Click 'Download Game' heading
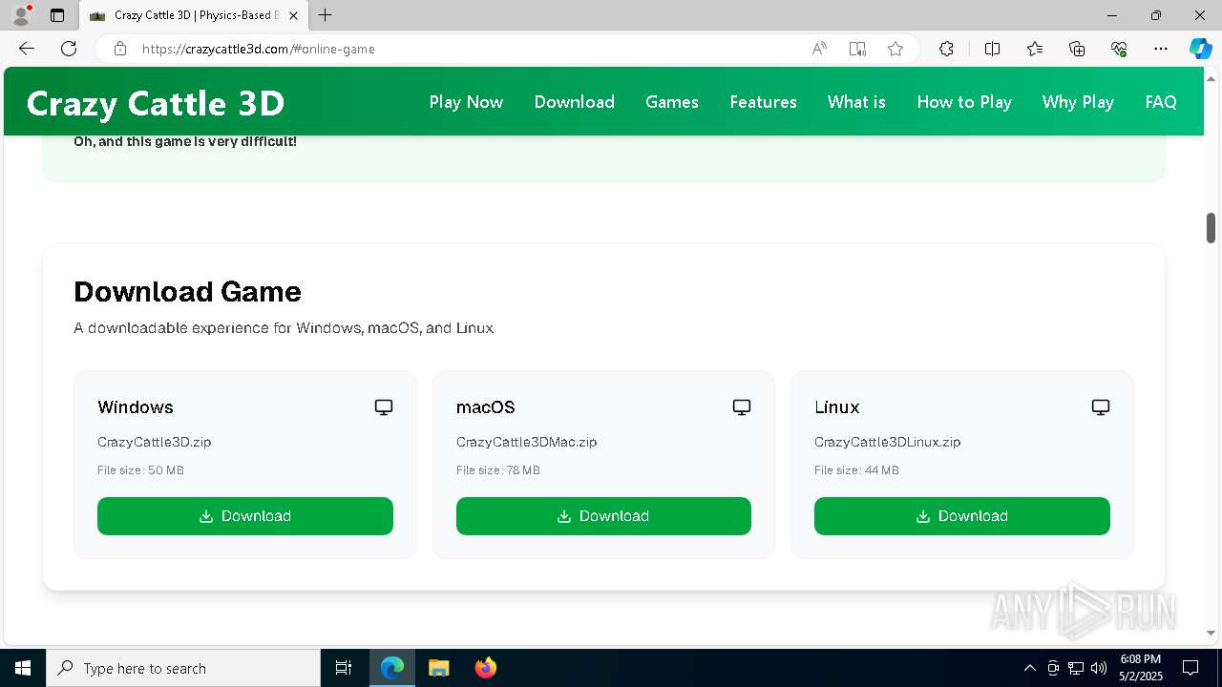 [187, 292]
